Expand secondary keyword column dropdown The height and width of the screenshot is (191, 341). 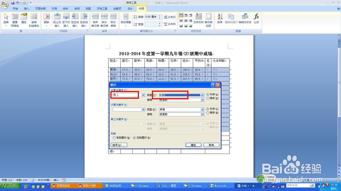coord(143,109)
